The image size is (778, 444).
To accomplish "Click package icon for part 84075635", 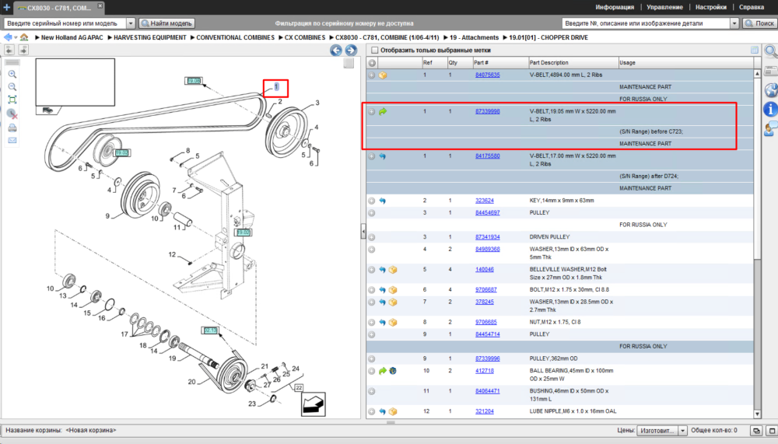I will tap(383, 75).
